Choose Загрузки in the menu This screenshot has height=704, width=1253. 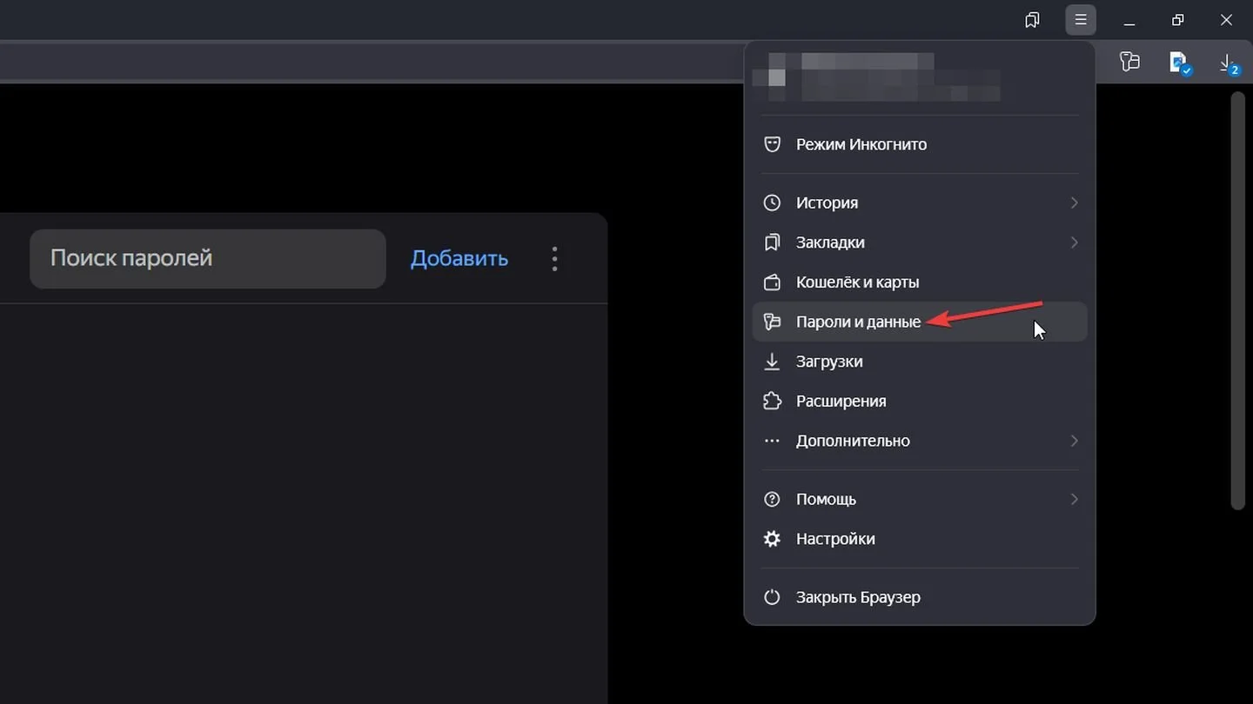coord(920,362)
